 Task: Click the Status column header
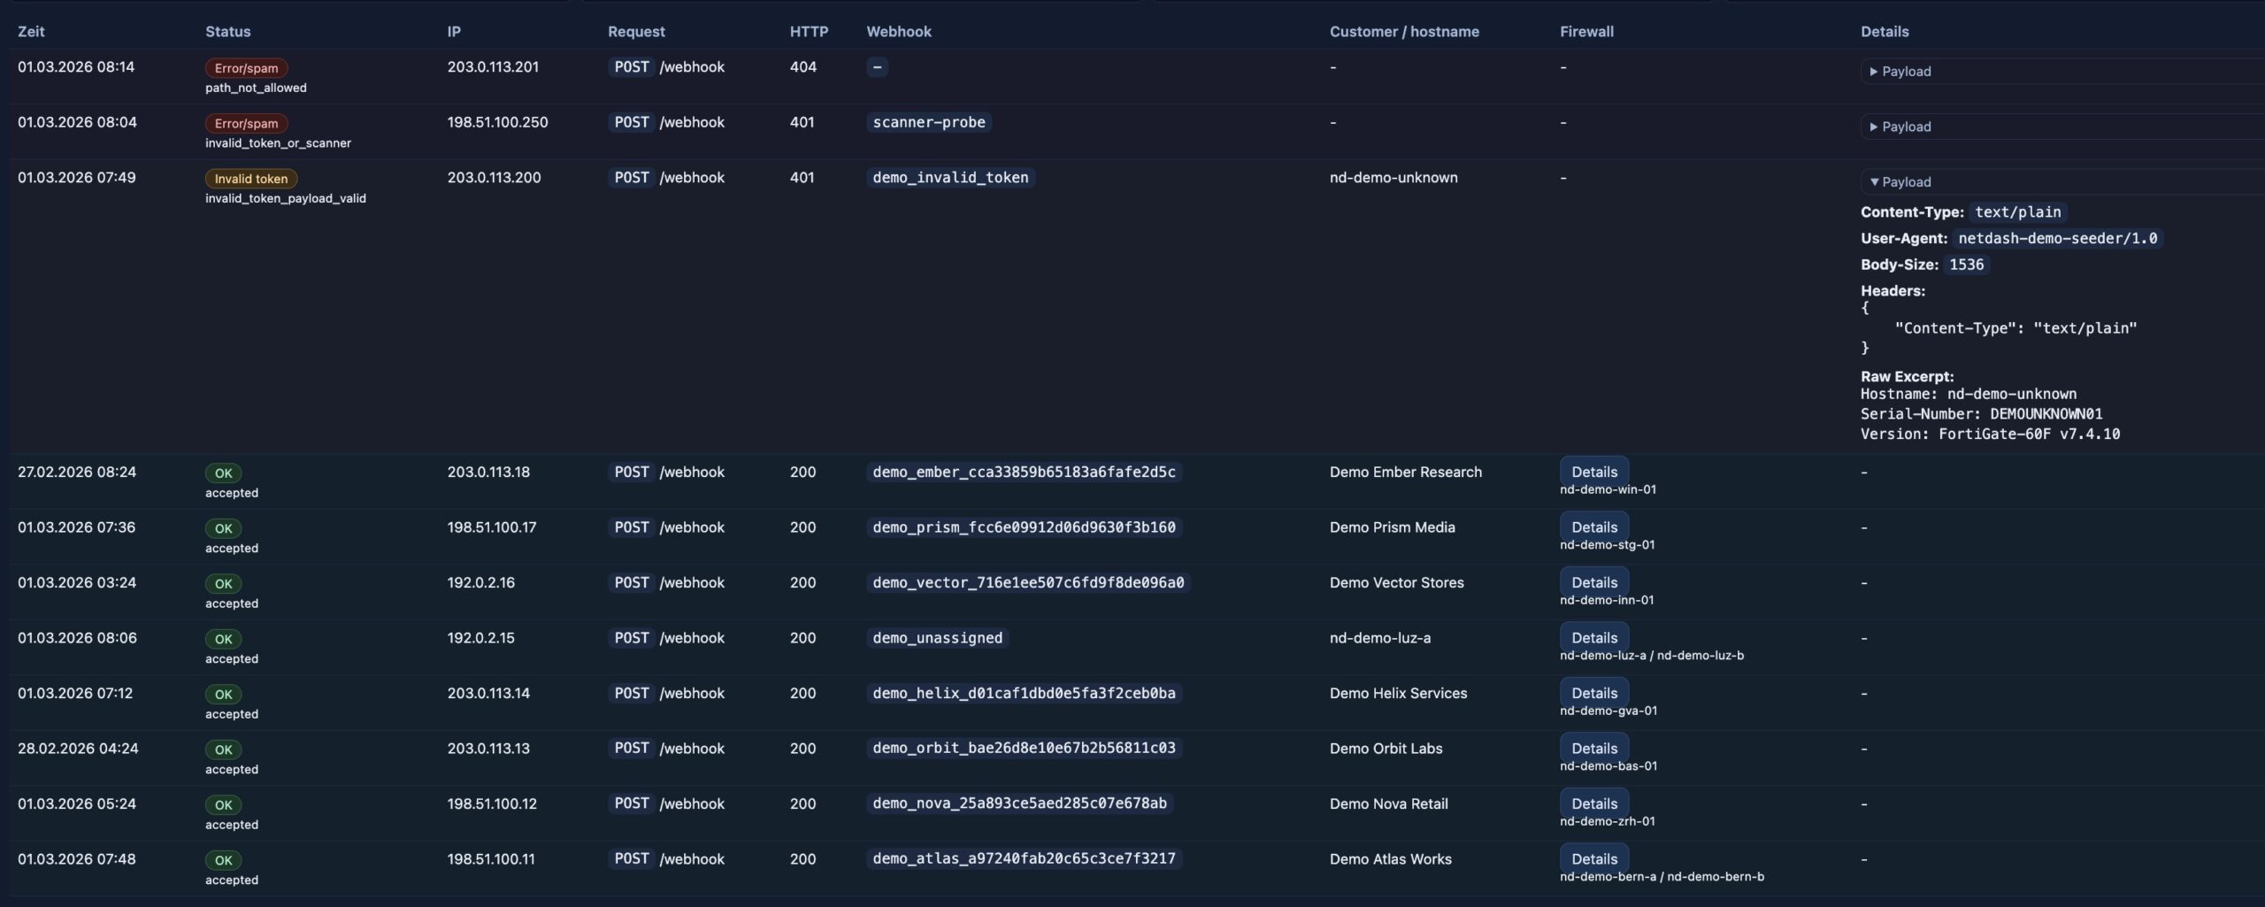227,32
